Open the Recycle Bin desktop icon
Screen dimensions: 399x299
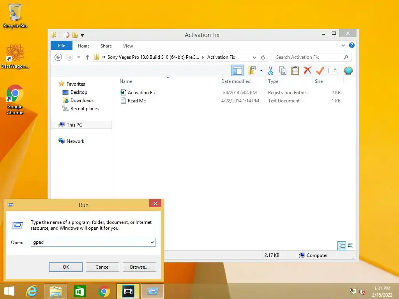(x=15, y=16)
